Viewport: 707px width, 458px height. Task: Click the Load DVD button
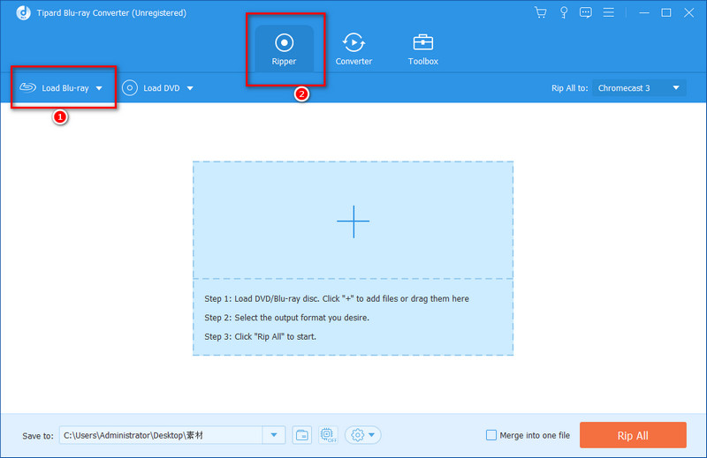click(x=151, y=88)
